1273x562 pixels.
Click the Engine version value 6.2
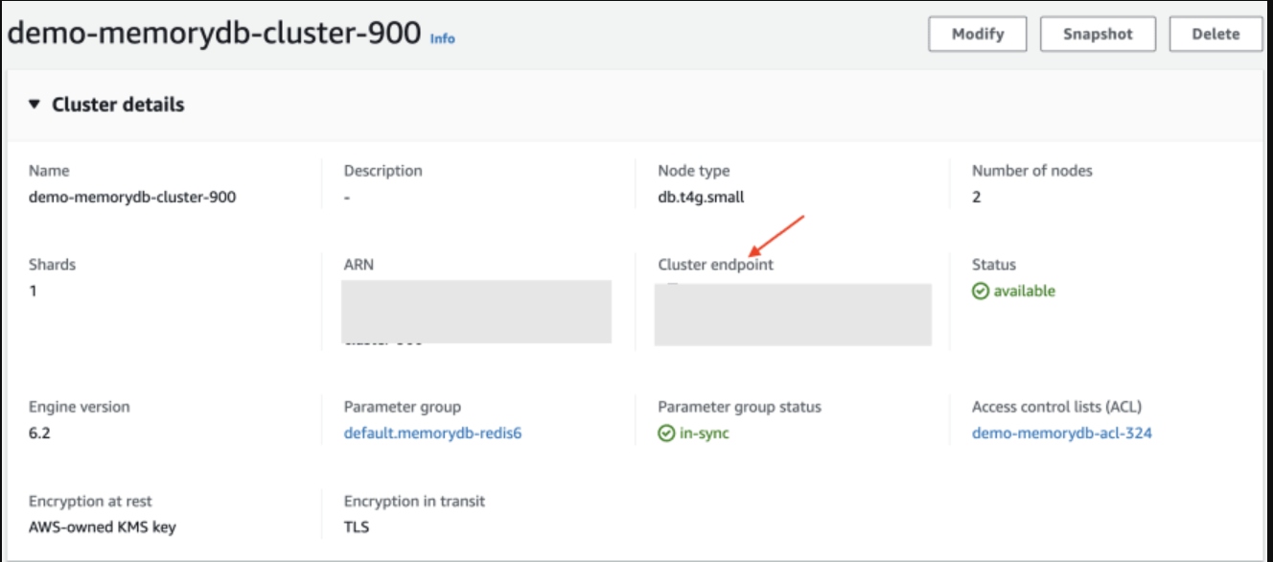[39, 433]
